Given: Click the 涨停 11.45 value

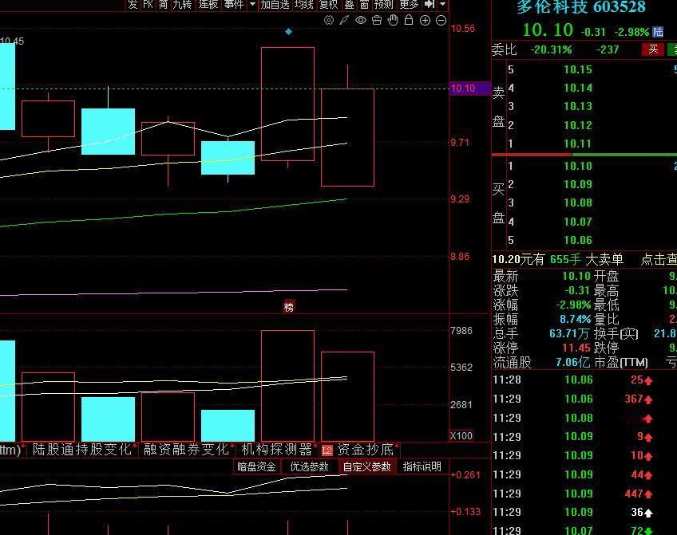Looking at the screenshot, I should pyautogui.click(x=576, y=348).
